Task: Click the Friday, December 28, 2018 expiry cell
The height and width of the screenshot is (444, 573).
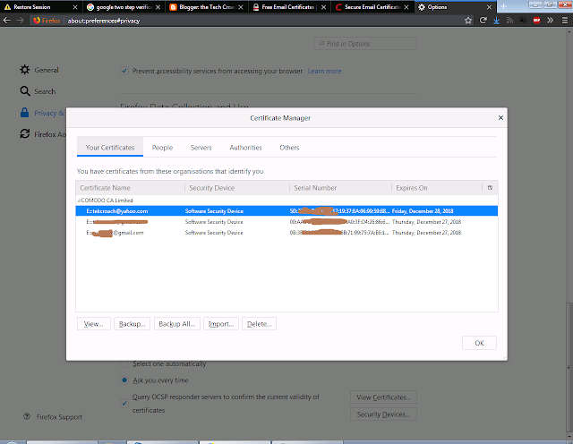Action: click(423, 211)
